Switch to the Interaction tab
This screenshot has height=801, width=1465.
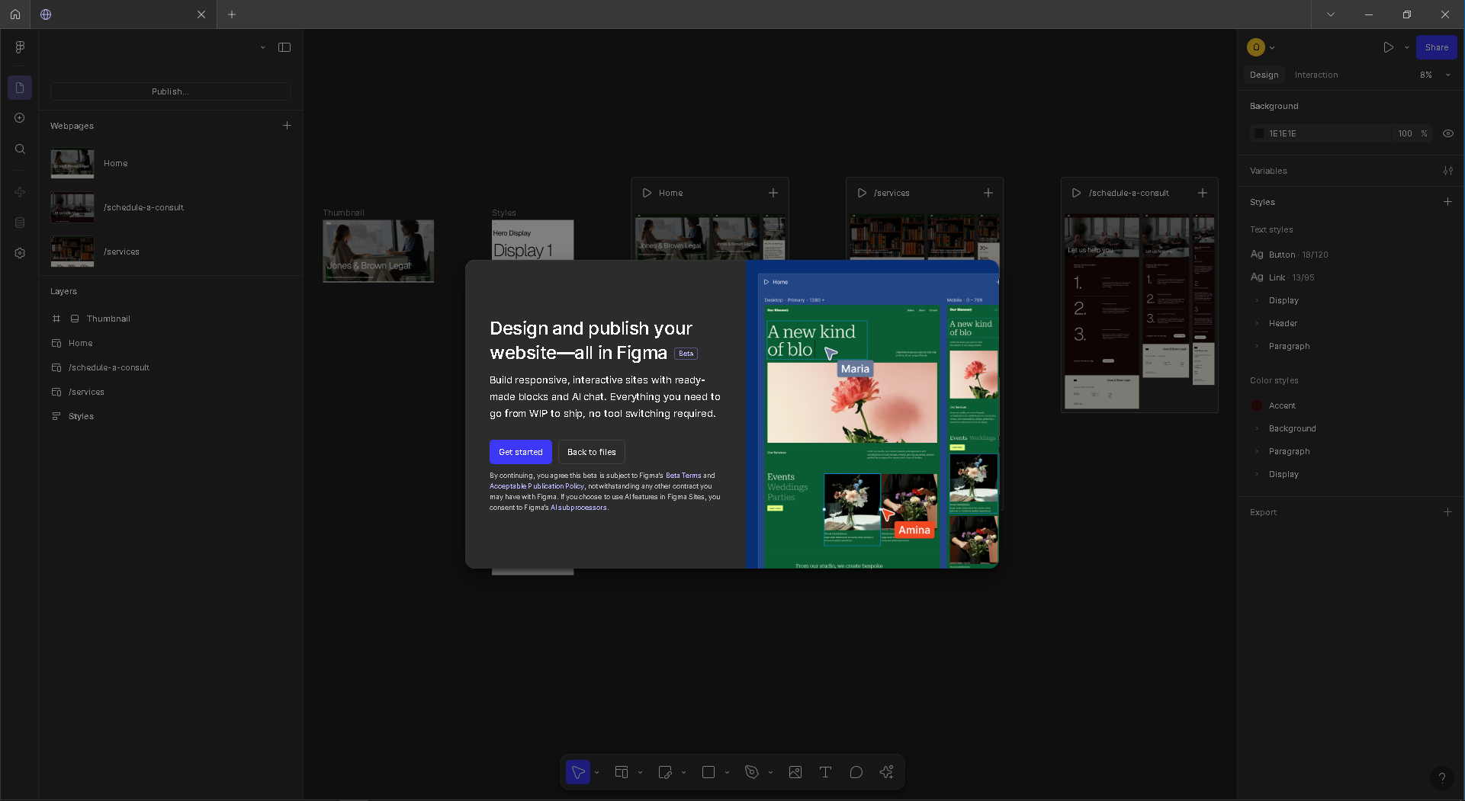1316,75
